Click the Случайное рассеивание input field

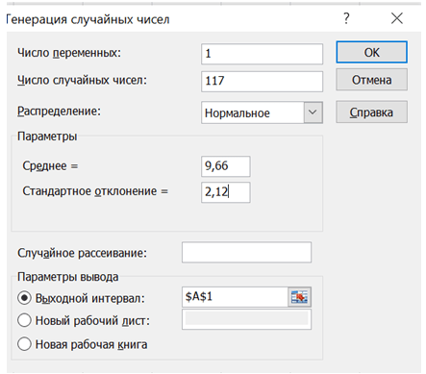246,252
